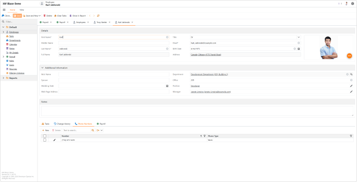Switch to the View ribbon tab

tap(22, 10)
